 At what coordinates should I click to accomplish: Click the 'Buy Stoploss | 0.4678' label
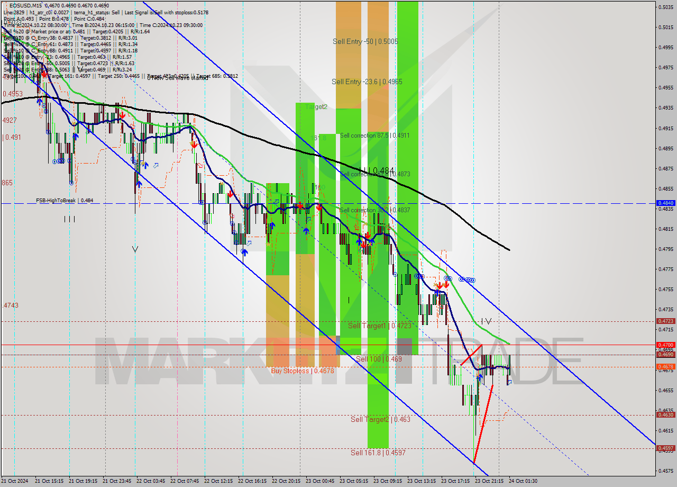click(302, 371)
